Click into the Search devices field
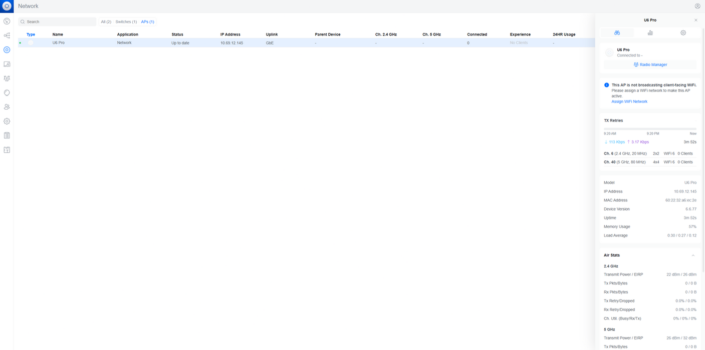 click(x=57, y=22)
